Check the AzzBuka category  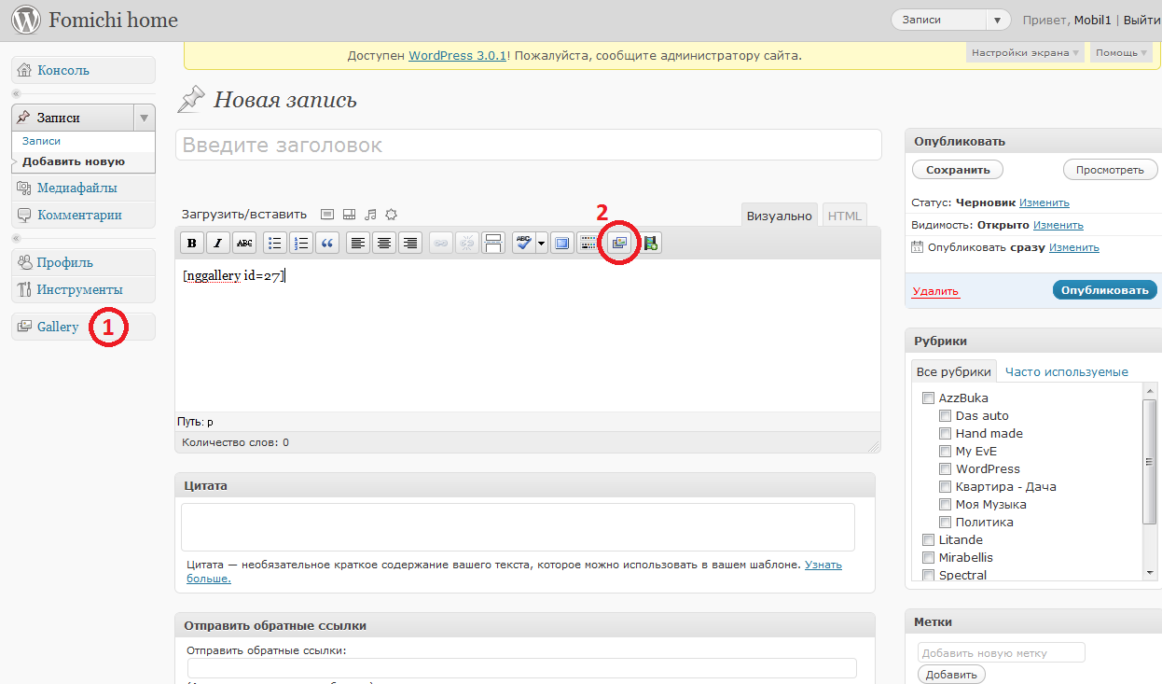click(928, 398)
